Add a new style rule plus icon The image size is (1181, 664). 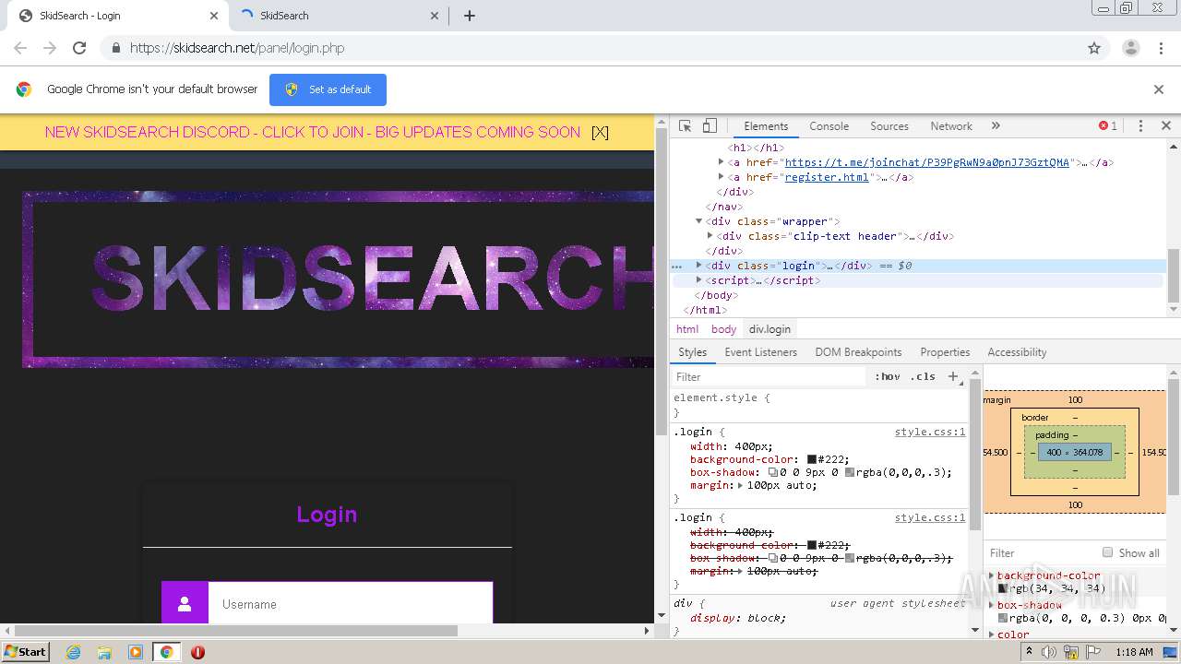click(x=954, y=376)
